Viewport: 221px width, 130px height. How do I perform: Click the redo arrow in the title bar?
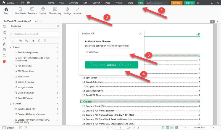[x=40, y=3]
